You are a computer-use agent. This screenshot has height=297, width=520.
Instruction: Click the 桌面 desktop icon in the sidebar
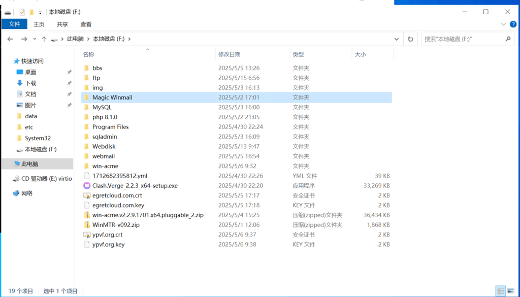coord(20,72)
